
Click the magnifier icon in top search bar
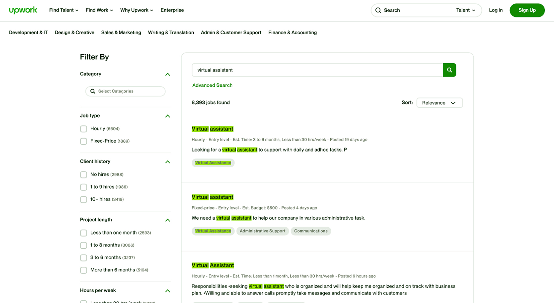378,11
